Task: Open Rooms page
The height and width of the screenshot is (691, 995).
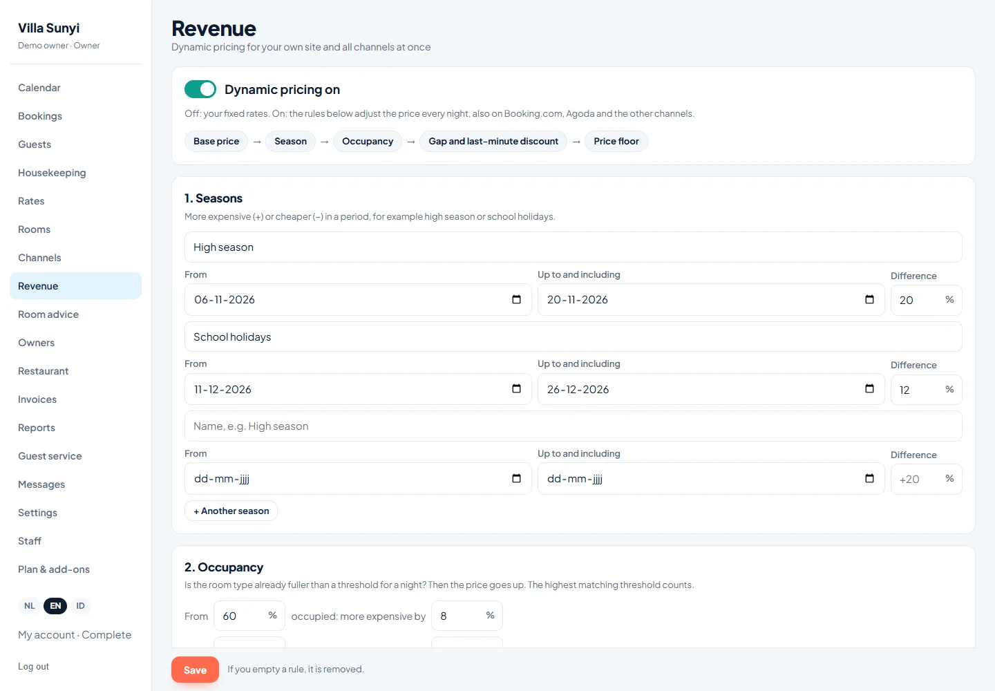Action: [75, 229]
